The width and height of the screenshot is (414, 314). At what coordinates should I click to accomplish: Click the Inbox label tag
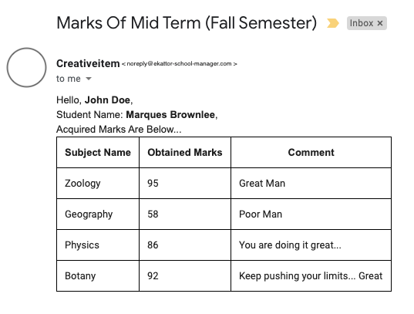(x=367, y=23)
